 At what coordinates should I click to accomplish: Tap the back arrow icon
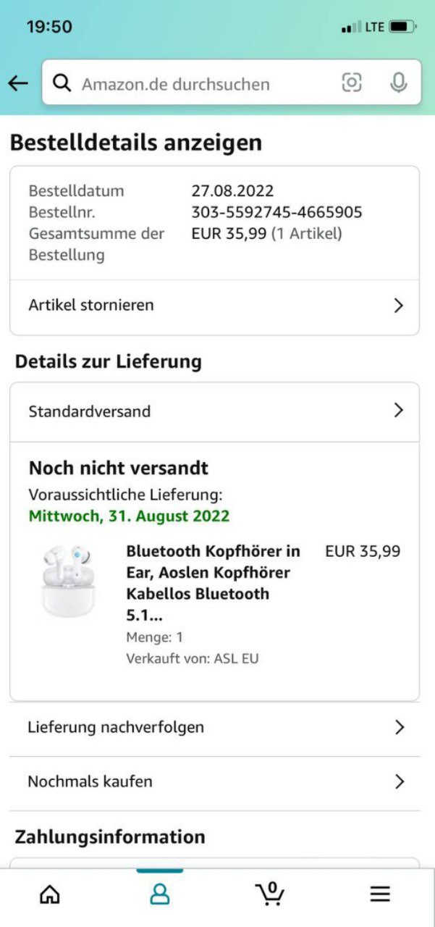(x=18, y=83)
